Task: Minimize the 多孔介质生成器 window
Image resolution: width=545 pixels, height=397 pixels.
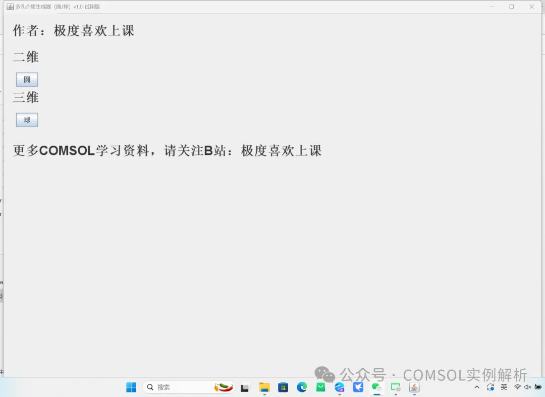Action: pos(492,7)
